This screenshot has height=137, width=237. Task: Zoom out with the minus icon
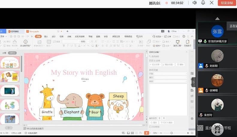tap(161, 133)
